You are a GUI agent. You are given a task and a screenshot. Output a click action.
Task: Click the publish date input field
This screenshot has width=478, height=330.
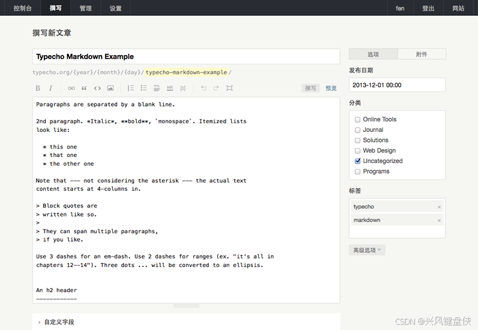(x=397, y=85)
